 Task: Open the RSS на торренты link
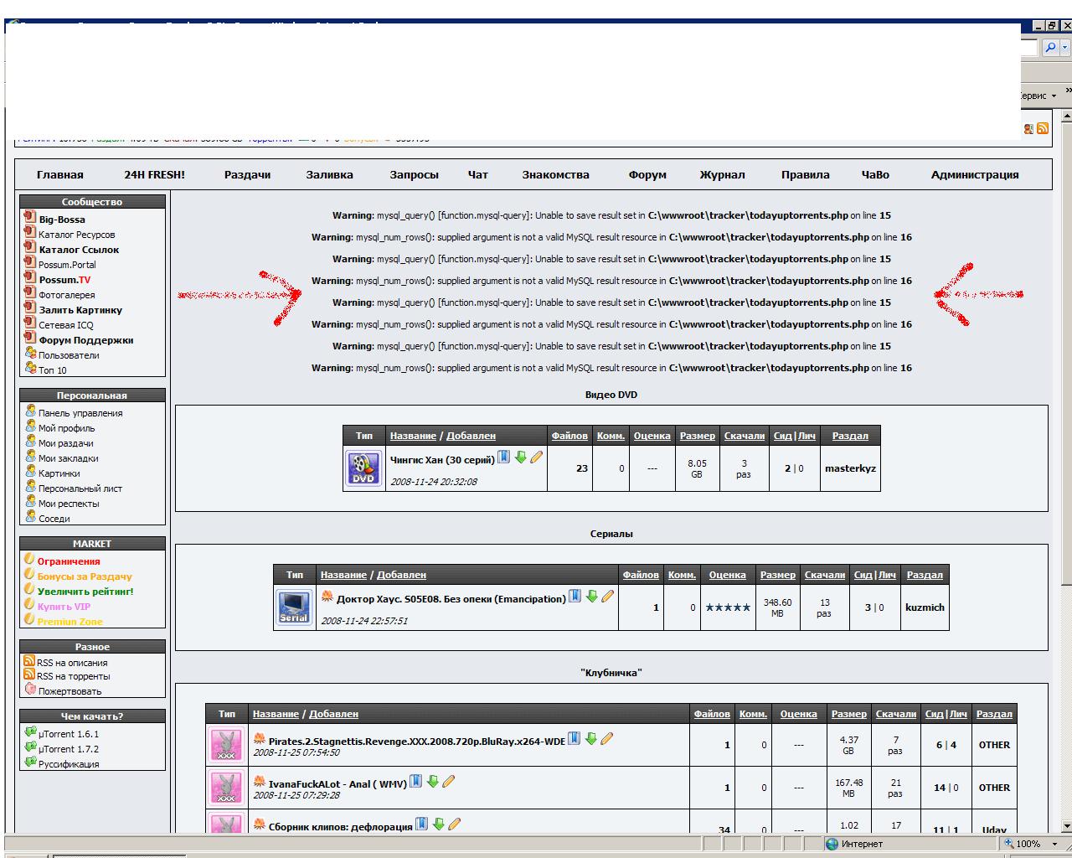(x=74, y=676)
